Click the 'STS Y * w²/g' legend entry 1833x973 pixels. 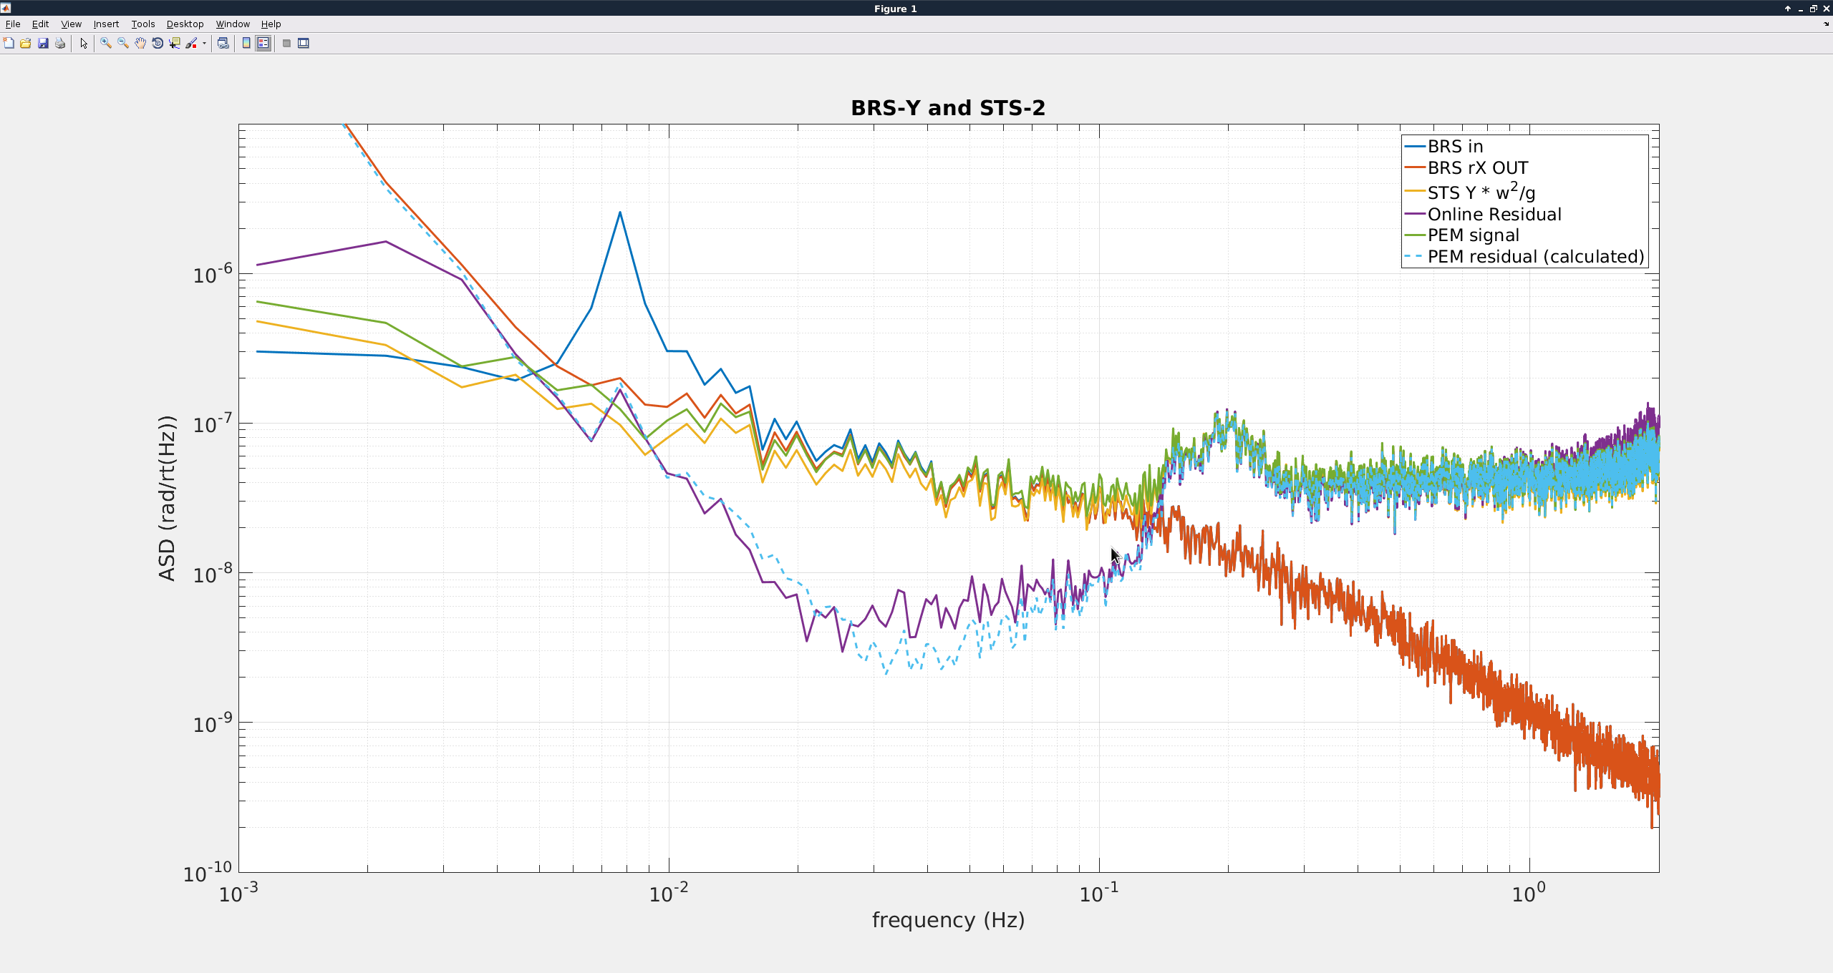pos(1481,192)
